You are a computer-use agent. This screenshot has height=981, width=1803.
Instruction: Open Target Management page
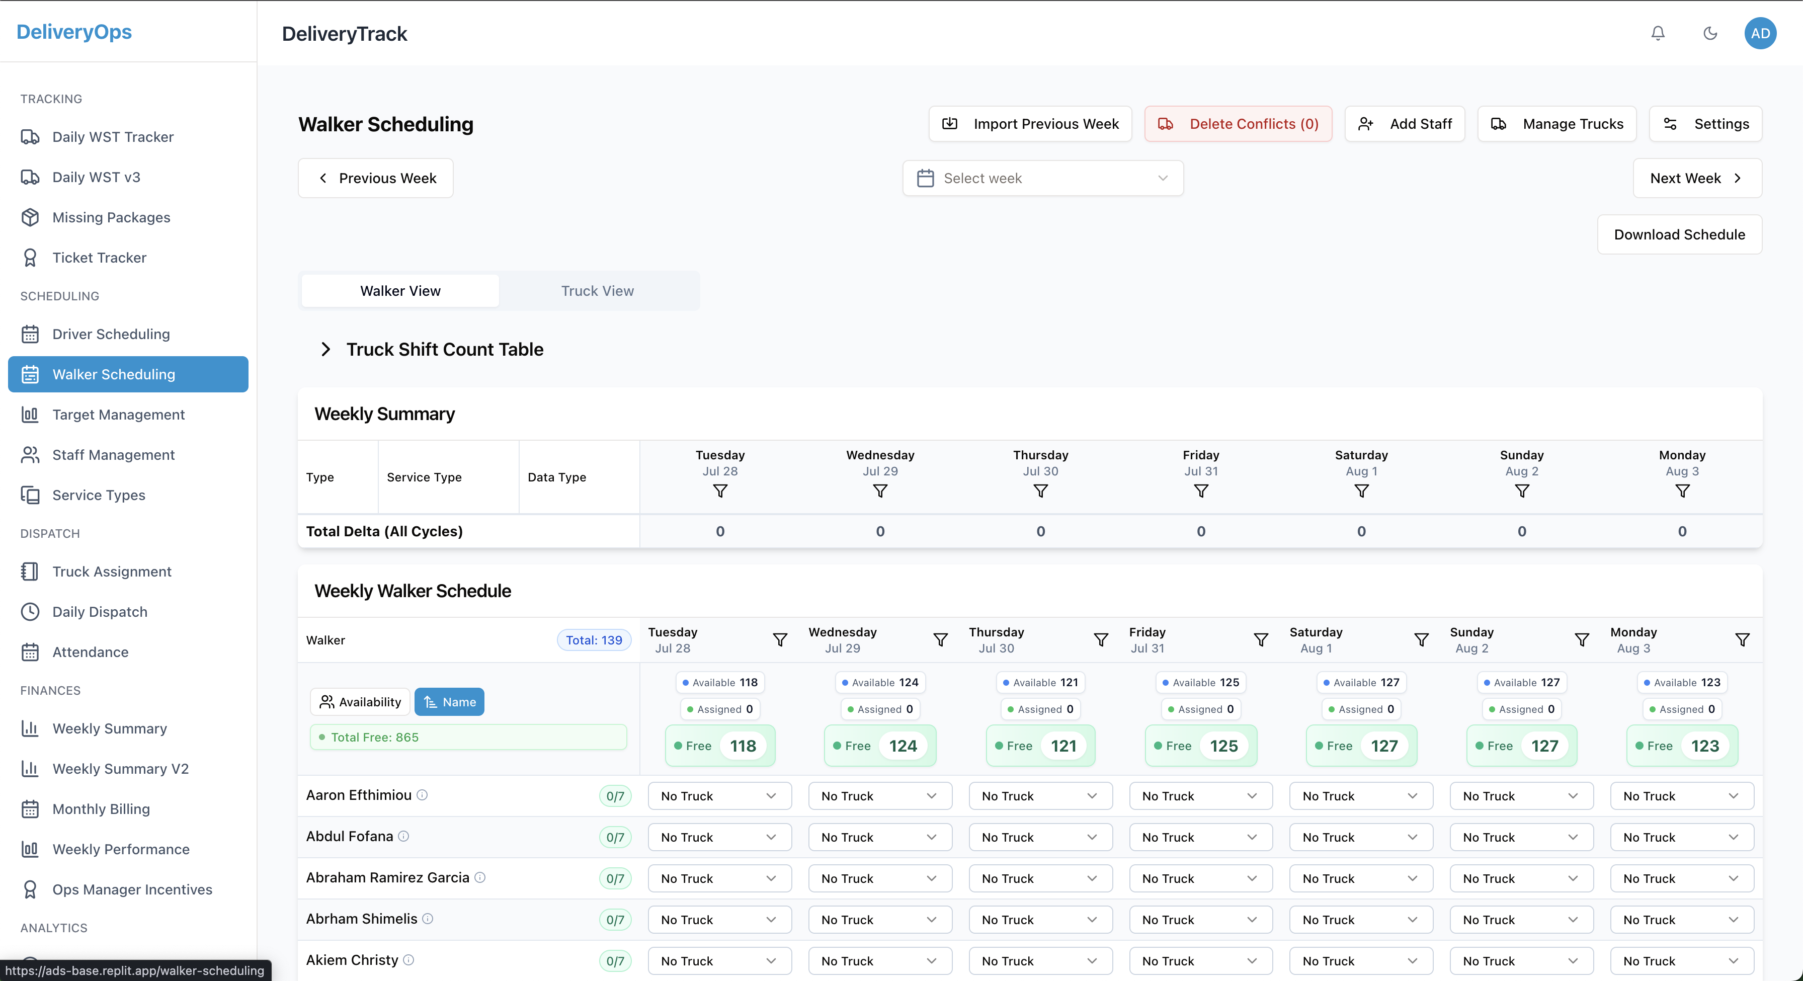click(128, 415)
